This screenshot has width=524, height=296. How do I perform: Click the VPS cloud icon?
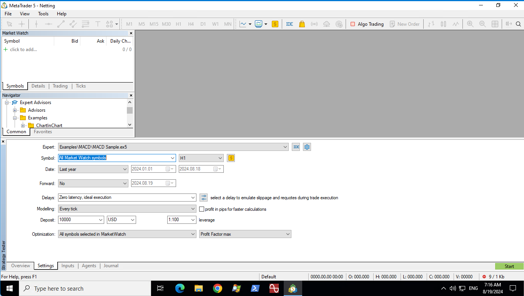pyautogui.click(x=326, y=24)
